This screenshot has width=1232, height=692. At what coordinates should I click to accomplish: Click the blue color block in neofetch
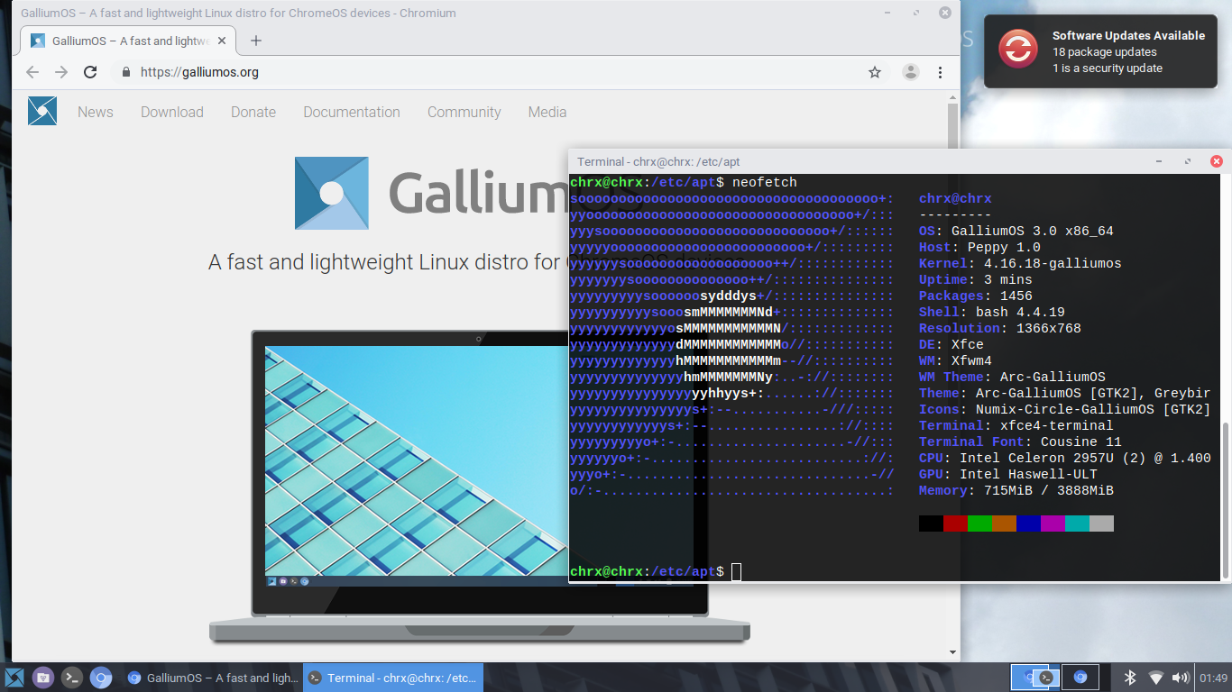[x=1028, y=524]
